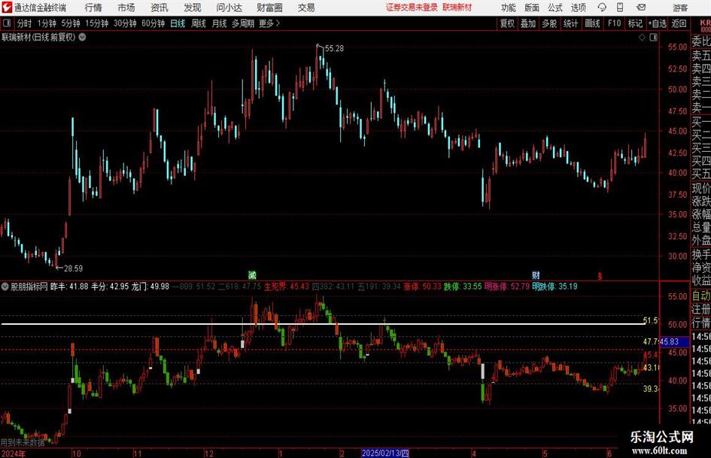Open the 选项 menu
This screenshot has width=711, height=458.
578,8
